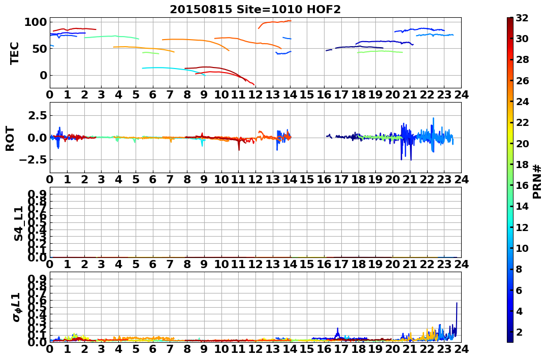
Task: Click the "S4_L1" y-axis label
Action: [18, 223]
